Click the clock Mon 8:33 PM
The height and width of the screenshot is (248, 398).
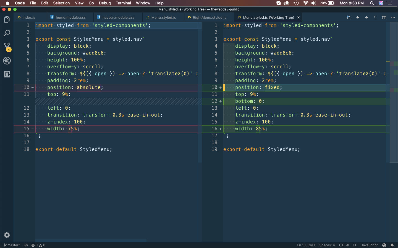[352, 3]
